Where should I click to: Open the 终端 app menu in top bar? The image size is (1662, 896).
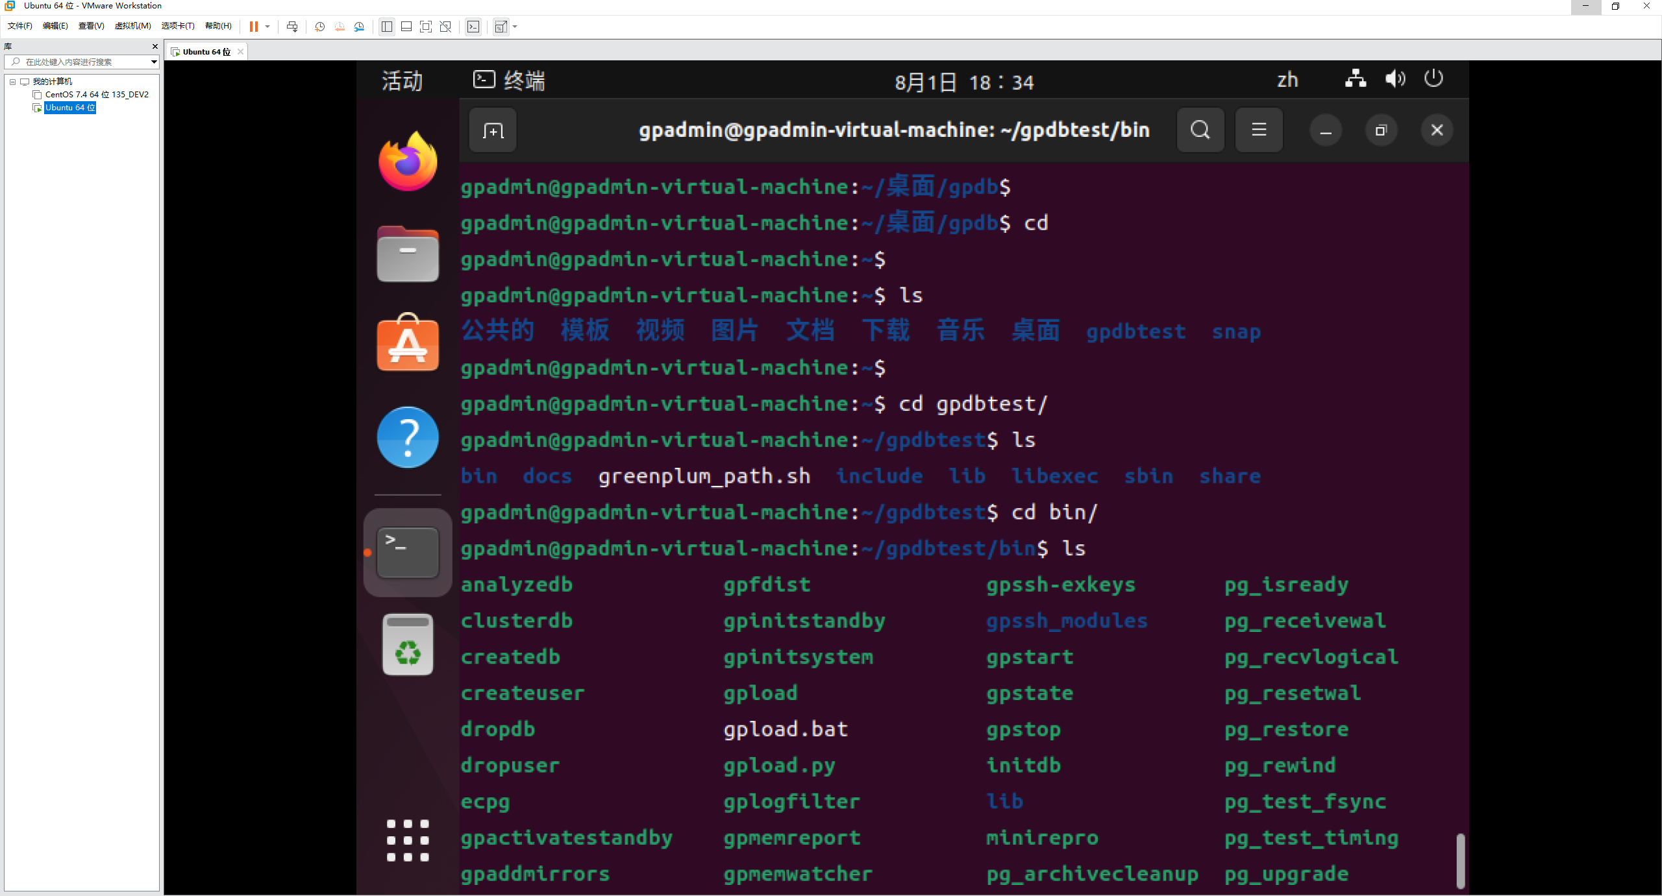tap(509, 81)
